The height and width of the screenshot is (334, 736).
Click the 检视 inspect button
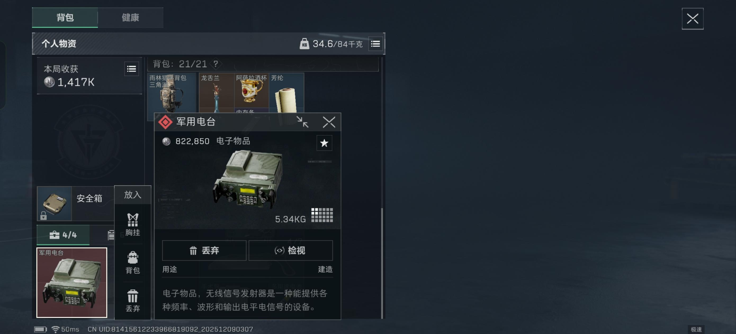[x=291, y=250]
